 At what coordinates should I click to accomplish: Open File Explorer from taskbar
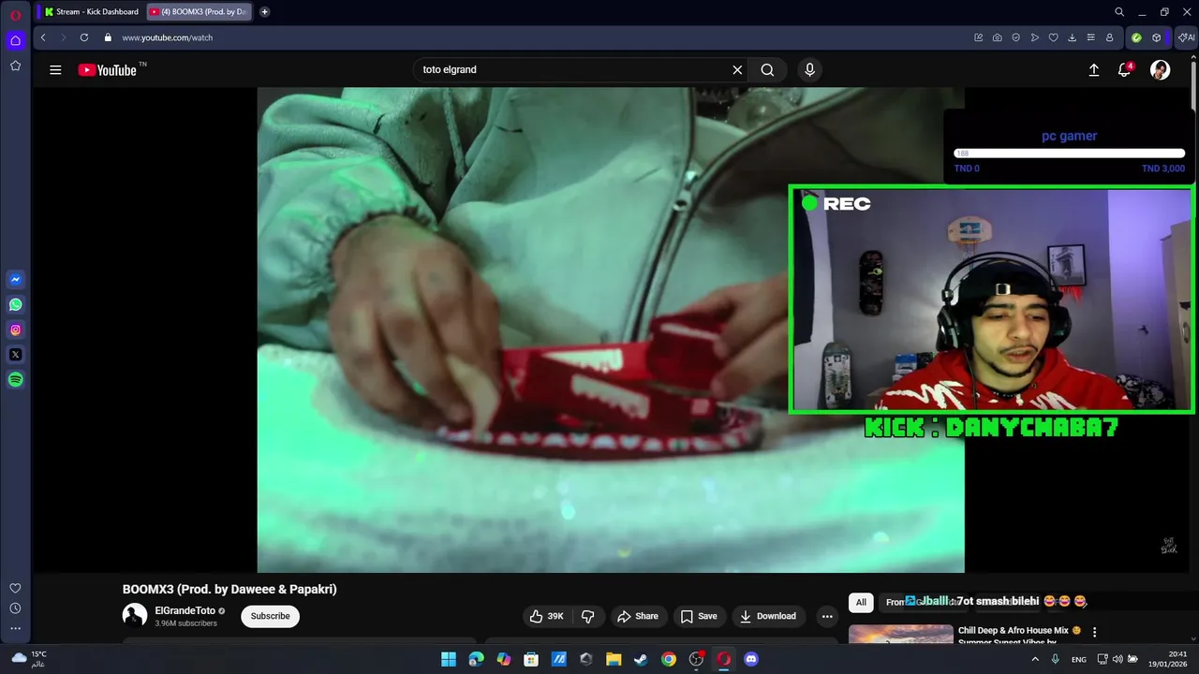(614, 659)
